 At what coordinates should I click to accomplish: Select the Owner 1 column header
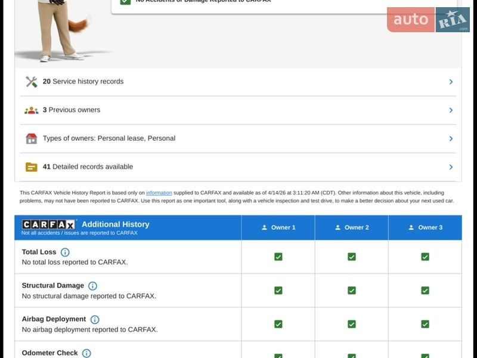pyautogui.click(x=278, y=227)
